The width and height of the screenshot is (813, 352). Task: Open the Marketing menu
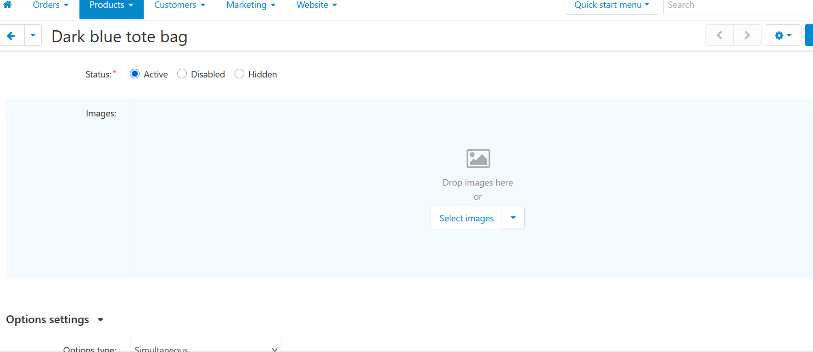(x=251, y=5)
